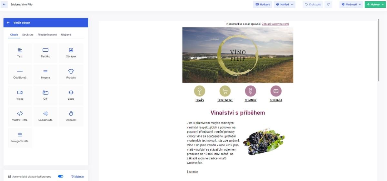Open the Hotovo dropdown arrow
Image resolution: width=387 pixels, height=181 pixels.
pos(382,5)
